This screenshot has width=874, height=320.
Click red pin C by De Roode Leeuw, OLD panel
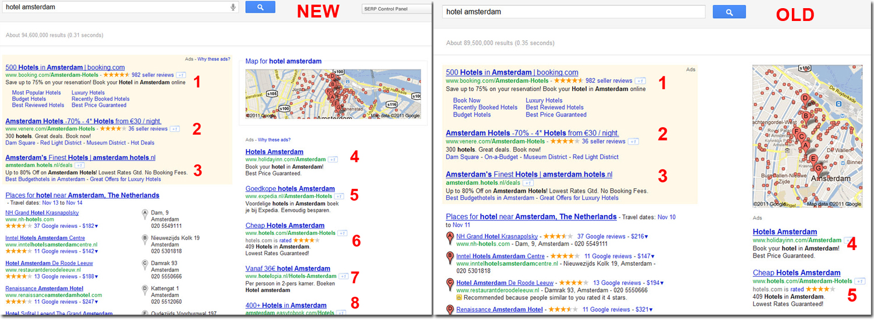point(450,284)
